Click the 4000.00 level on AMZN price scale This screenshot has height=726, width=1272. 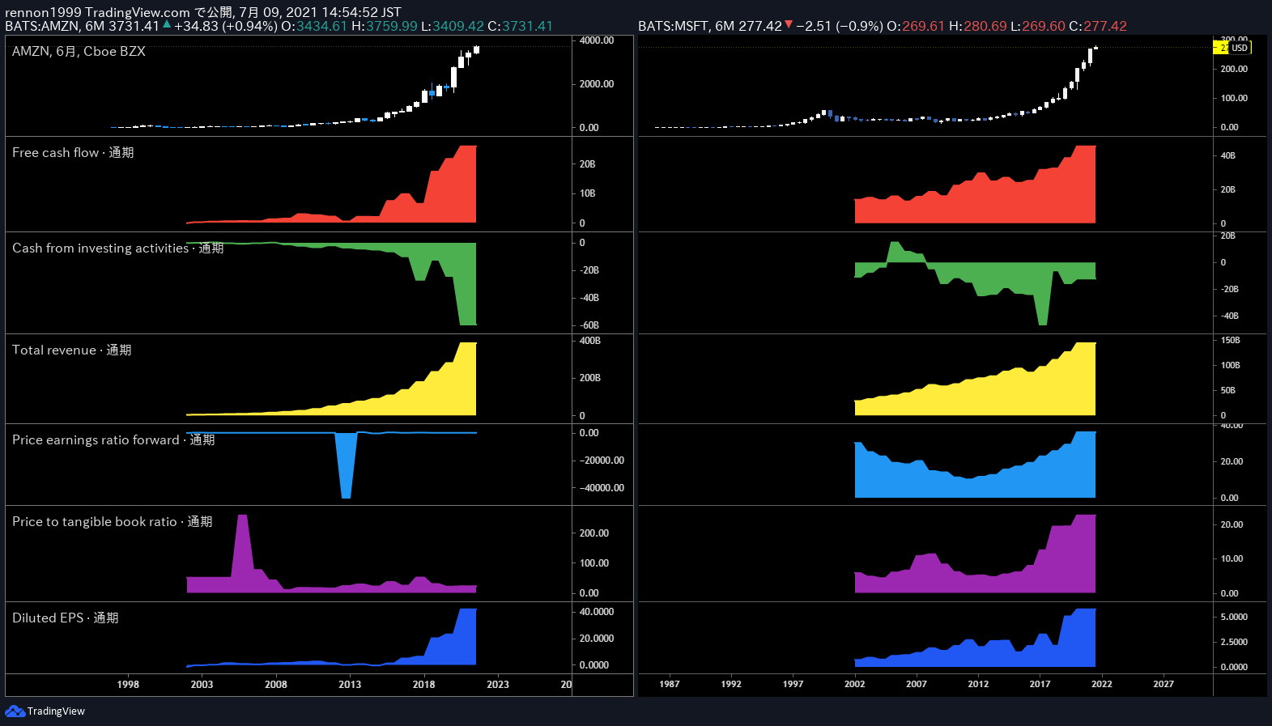click(x=597, y=40)
